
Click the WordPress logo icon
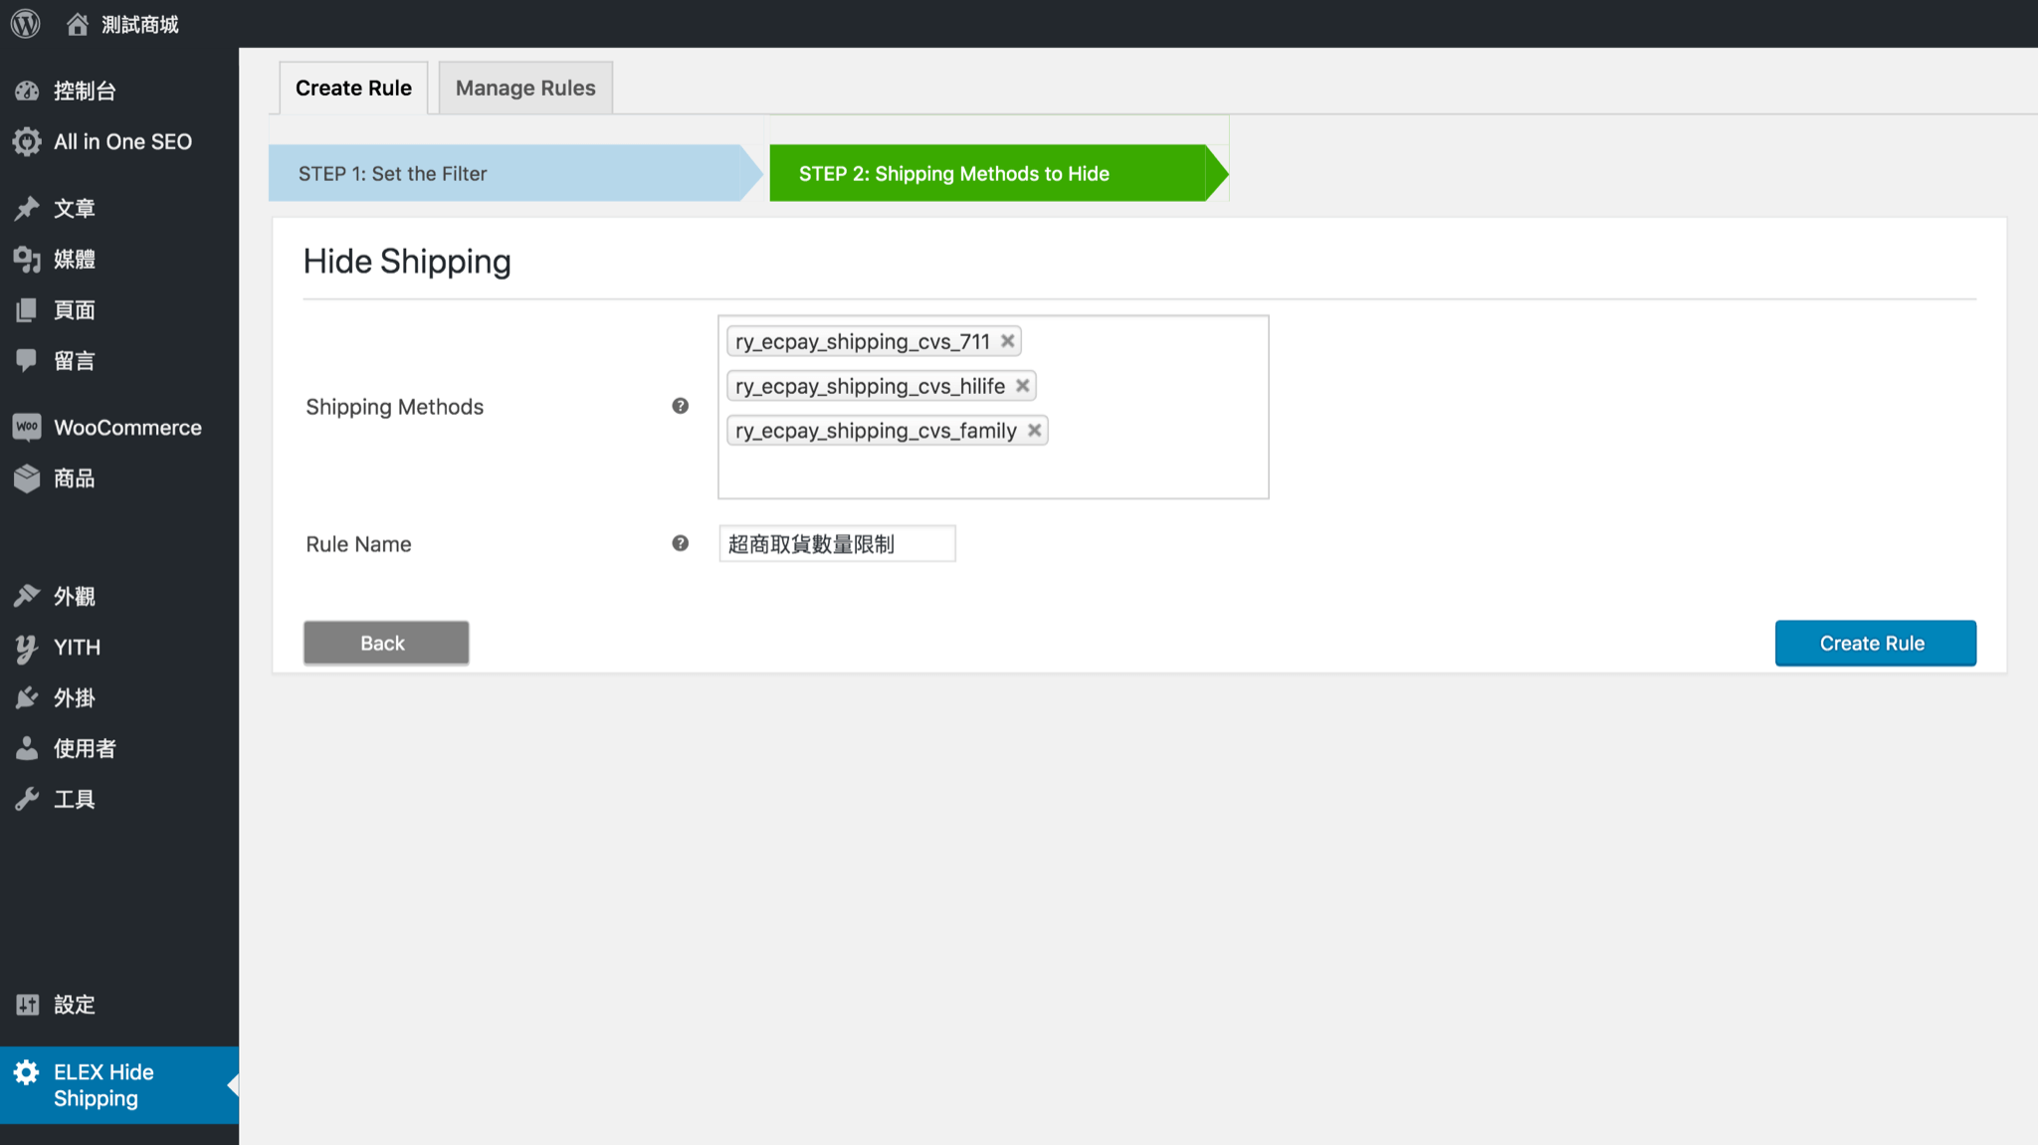click(26, 24)
